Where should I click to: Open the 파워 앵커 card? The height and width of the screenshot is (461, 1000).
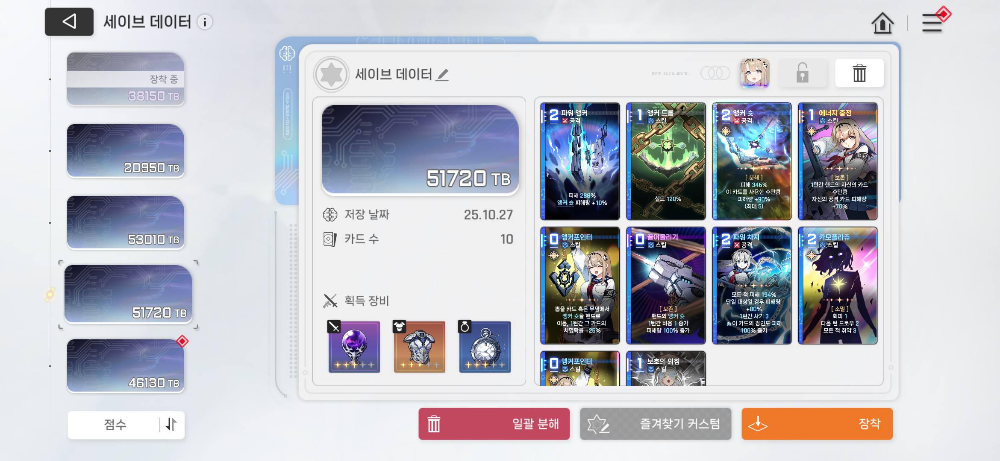[580, 161]
